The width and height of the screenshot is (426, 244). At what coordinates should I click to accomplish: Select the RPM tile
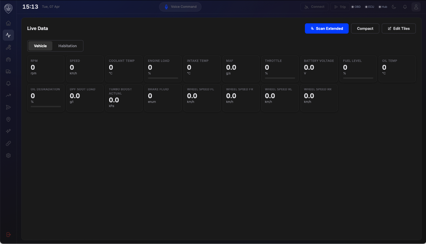(x=46, y=69)
